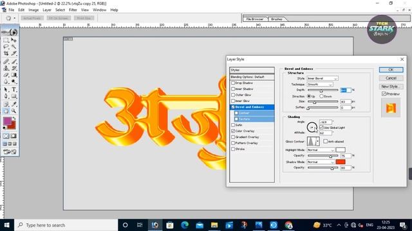Enable the Outer Glow checkbox
The width and height of the screenshot is (412, 231).
pyautogui.click(x=233, y=95)
